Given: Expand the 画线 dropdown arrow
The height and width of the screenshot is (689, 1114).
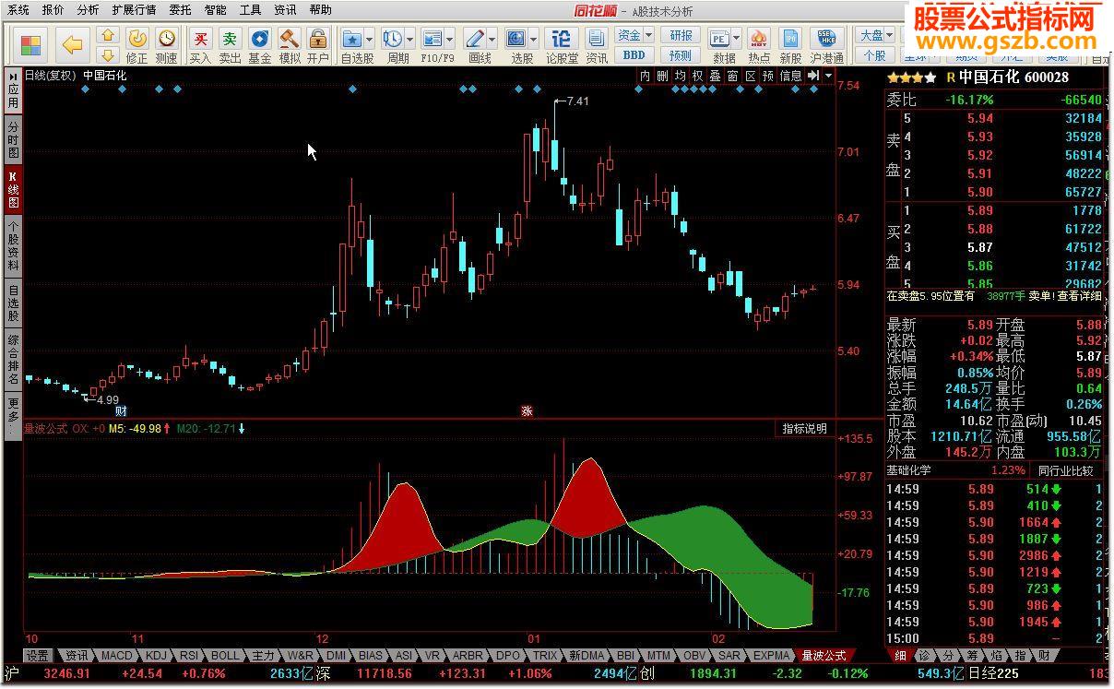Looking at the screenshot, I should (492, 40).
